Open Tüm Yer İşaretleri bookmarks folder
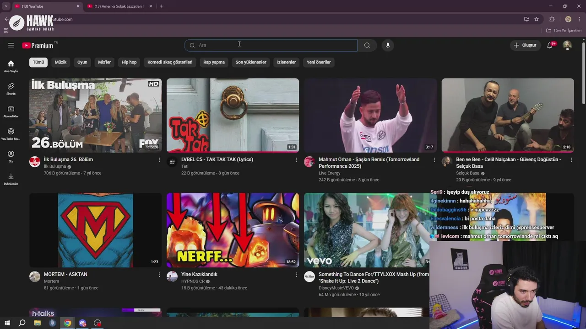The height and width of the screenshot is (329, 586). click(564, 31)
